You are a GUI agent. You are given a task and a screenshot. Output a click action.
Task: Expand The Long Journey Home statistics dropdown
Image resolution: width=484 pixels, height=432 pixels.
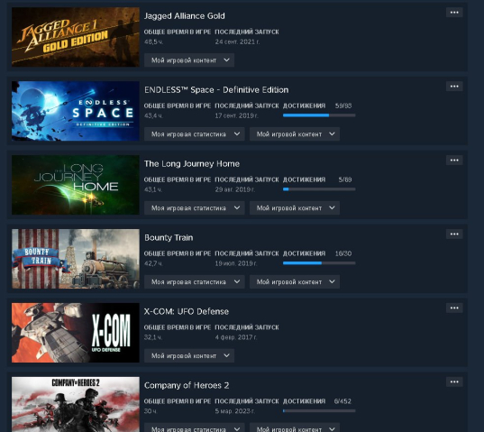click(194, 207)
